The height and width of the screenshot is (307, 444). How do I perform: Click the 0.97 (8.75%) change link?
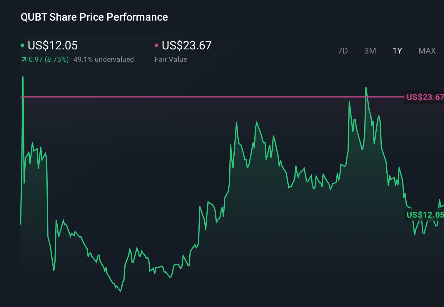coord(49,59)
